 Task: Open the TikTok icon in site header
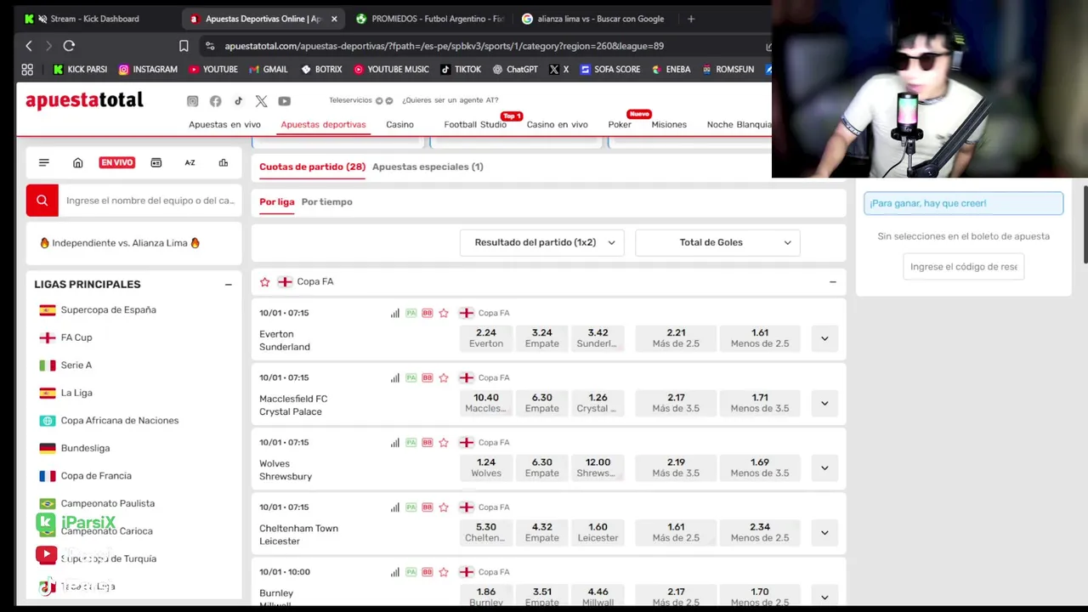[x=238, y=101]
